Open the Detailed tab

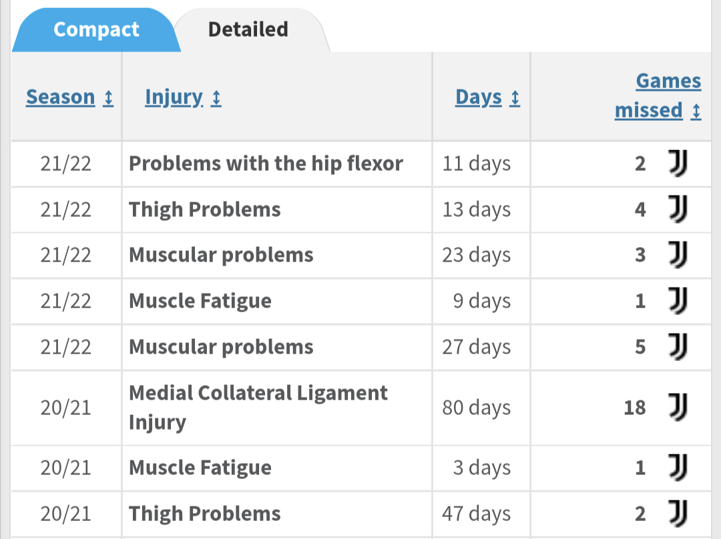[x=248, y=30]
